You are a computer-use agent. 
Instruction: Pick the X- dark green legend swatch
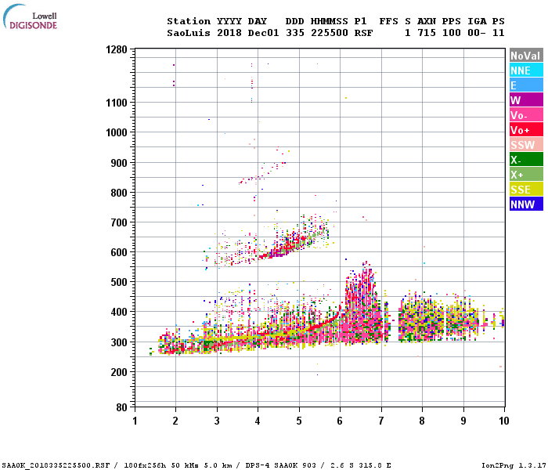pos(526,160)
